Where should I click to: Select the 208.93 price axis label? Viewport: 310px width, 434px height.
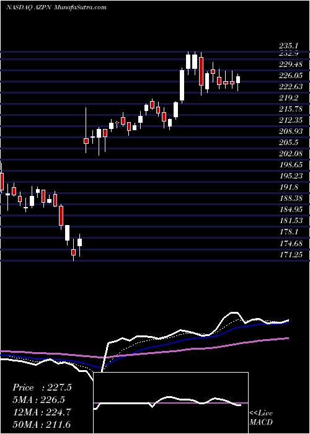(290, 131)
